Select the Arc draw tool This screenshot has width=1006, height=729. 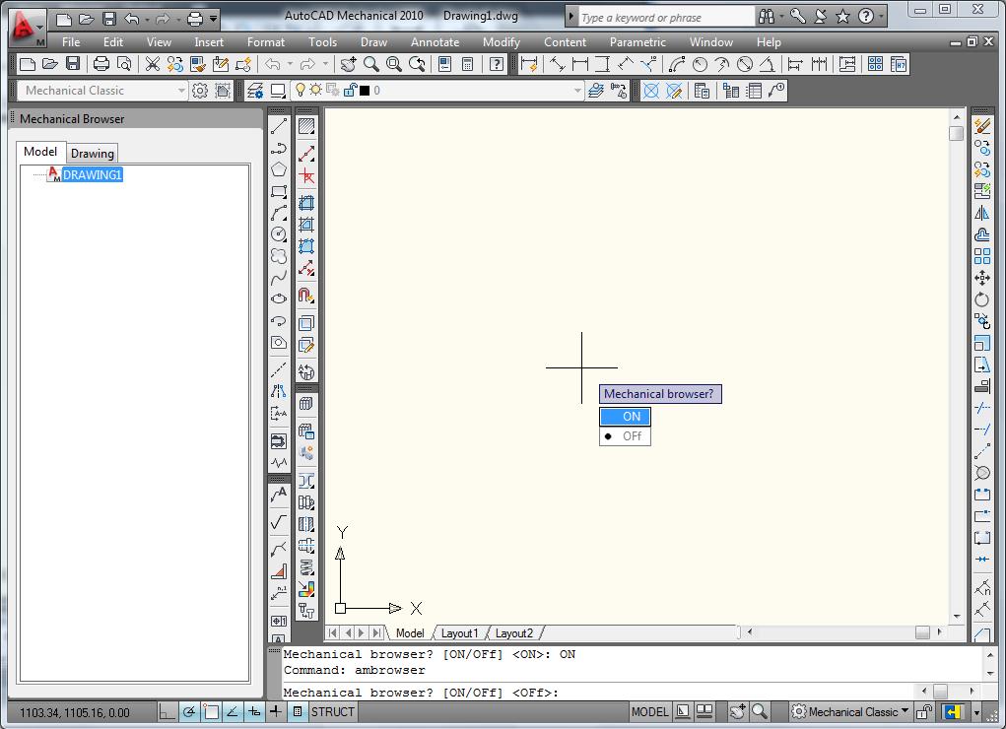click(x=279, y=213)
